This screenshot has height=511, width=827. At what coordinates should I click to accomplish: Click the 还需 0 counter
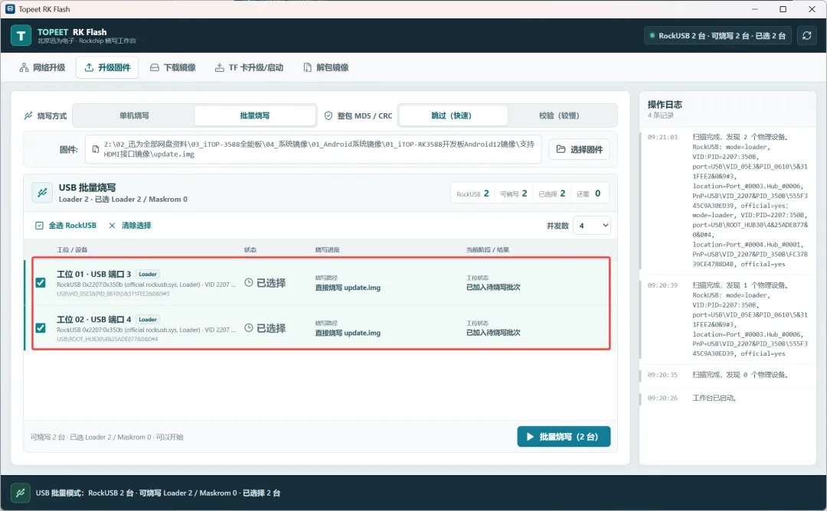pos(589,194)
